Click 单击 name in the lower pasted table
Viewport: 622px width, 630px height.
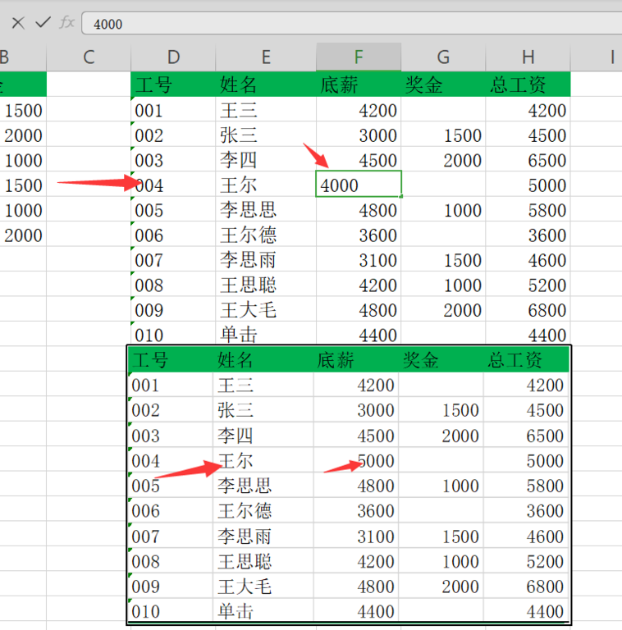point(236,611)
